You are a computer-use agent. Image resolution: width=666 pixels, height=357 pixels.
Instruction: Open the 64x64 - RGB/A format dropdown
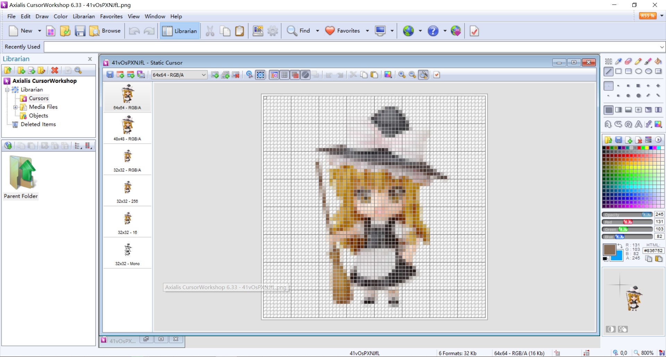pos(204,75)
